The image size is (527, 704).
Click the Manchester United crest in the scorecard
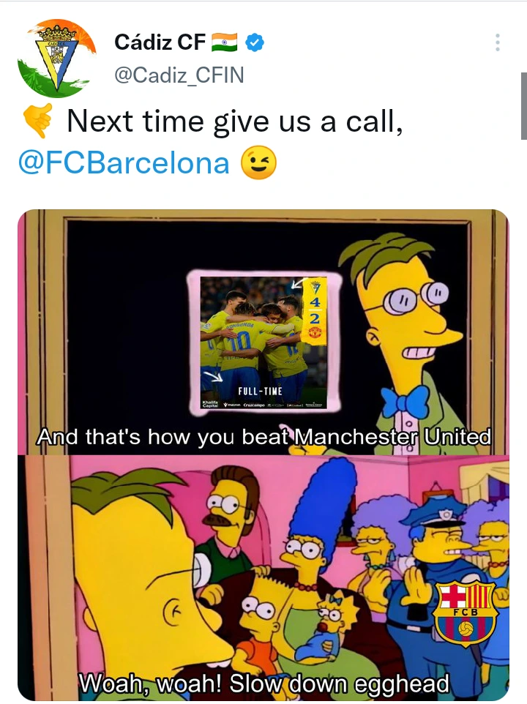click(x=315, y=333)
